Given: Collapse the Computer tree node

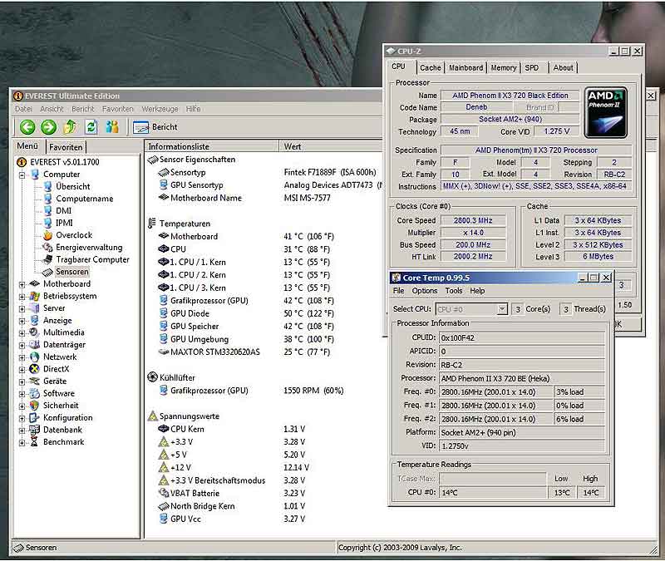Looking at the screenshot, I should point(22,175).
